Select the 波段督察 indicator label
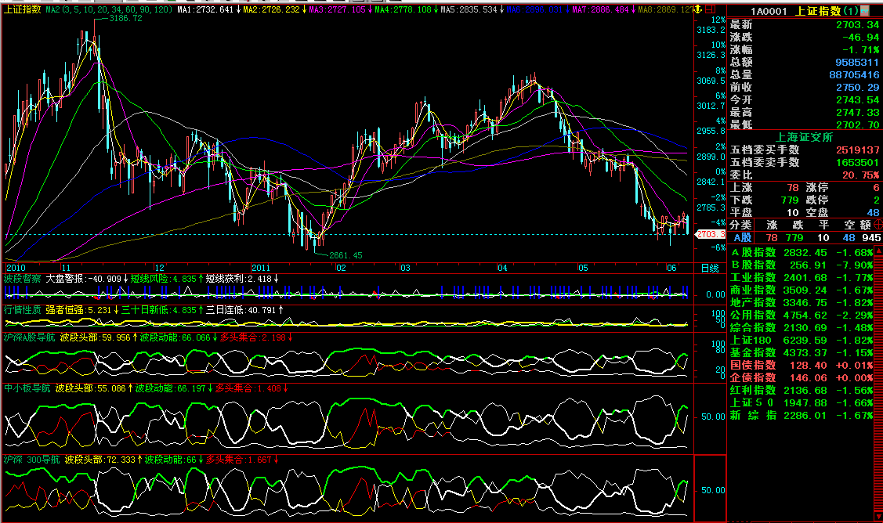Image resolution: width=883 pixels, height=523 pixels. pyautogui.click(x=22, y=278)
